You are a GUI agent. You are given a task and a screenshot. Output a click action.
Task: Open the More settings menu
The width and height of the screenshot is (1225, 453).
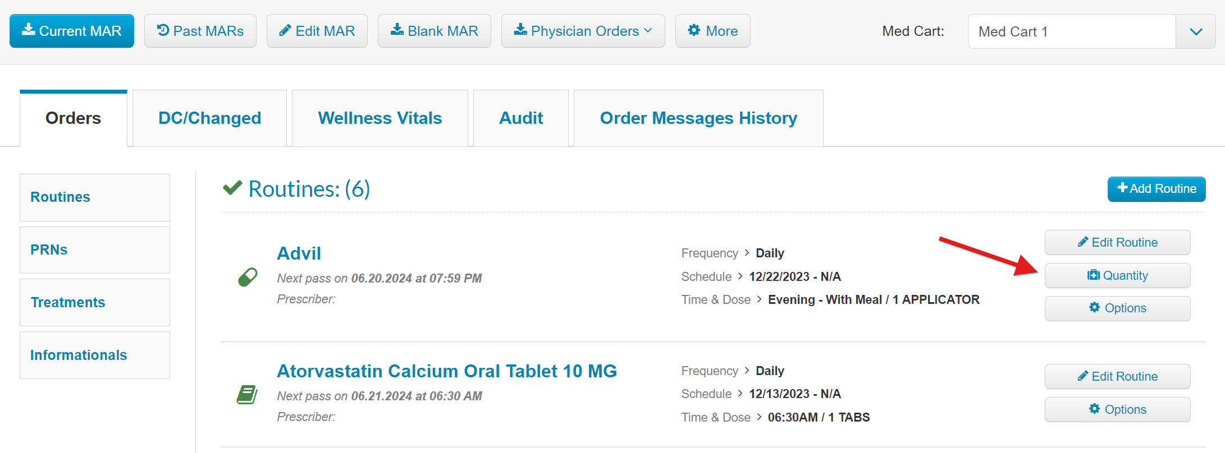tap(713, 31)
